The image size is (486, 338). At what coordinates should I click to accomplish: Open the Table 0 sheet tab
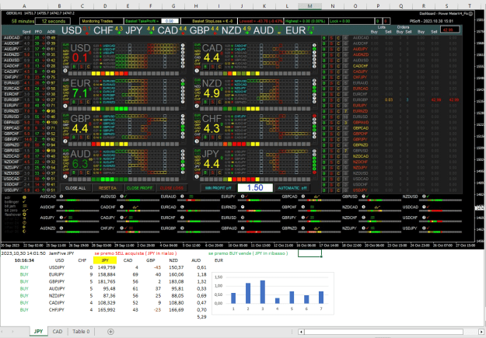coord(81,332)
